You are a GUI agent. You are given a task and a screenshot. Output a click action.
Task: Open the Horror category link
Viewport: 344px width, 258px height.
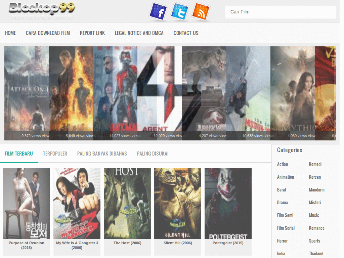tap(282, 241)
